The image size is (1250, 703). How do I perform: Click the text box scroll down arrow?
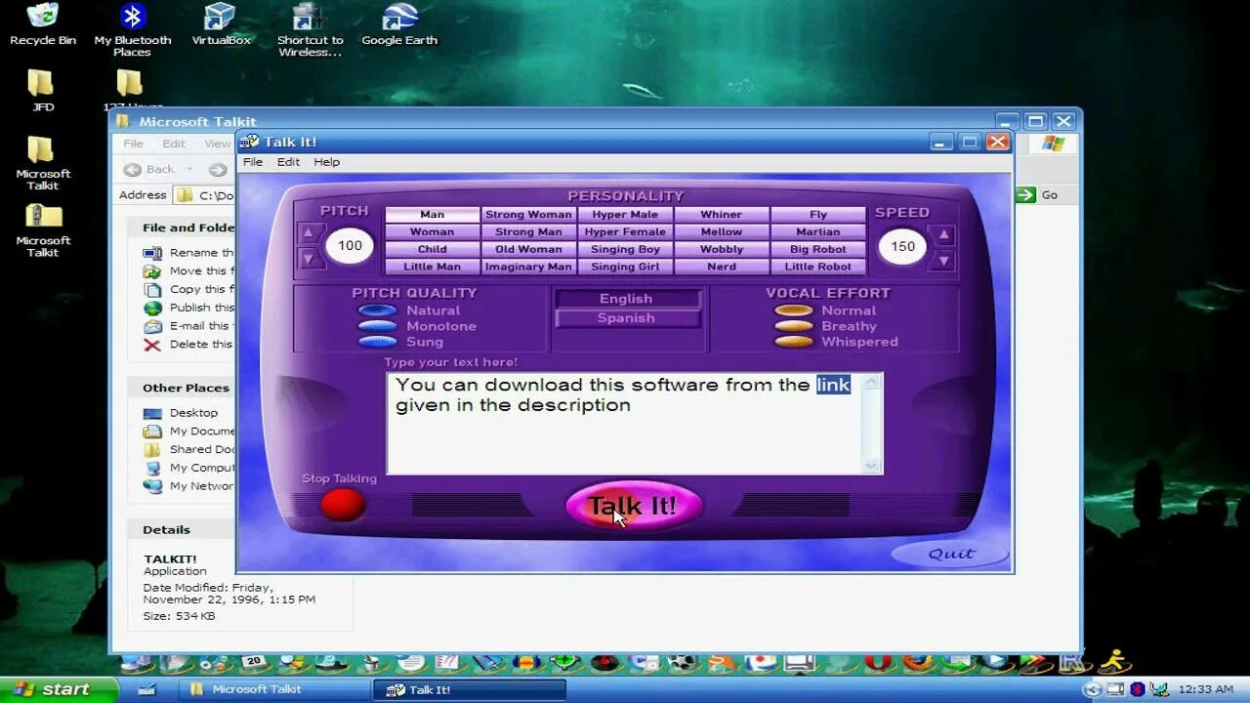872,465
